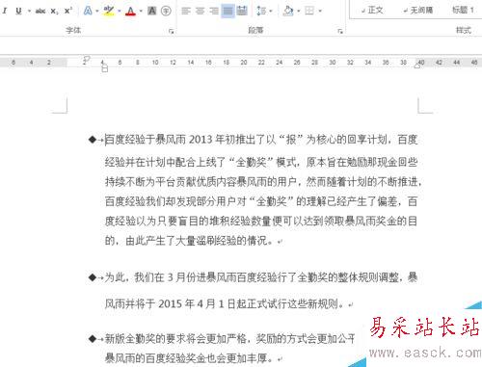Toggle italic formatting
The height and width of the screenshot is (367, 482).
pyautogui.click(x=5, y=11)
